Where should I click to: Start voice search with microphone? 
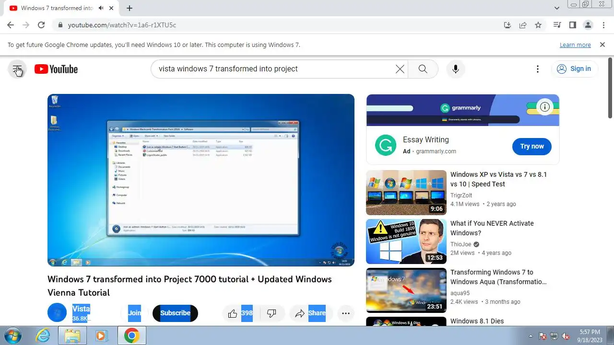pos(456,69)
